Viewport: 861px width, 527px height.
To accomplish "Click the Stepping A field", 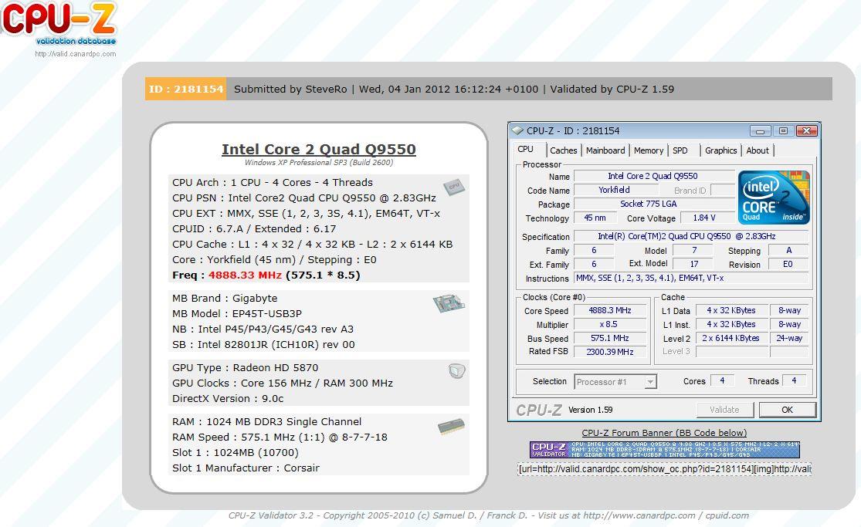I will pos(788,250).
